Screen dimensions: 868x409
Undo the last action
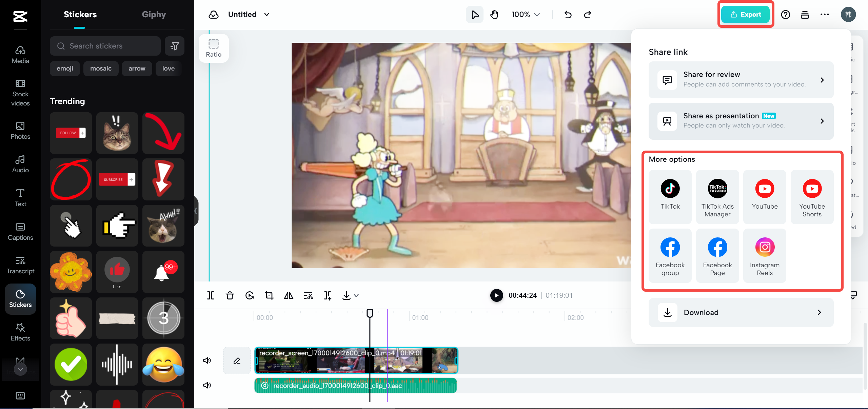568,15
